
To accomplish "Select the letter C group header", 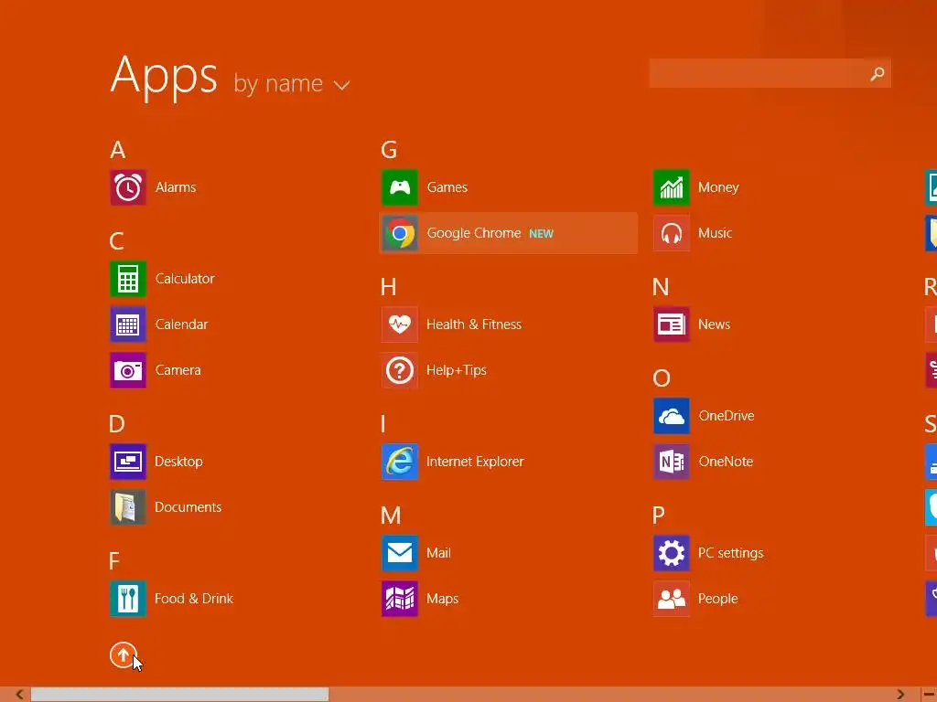I will tap(116, 241).
